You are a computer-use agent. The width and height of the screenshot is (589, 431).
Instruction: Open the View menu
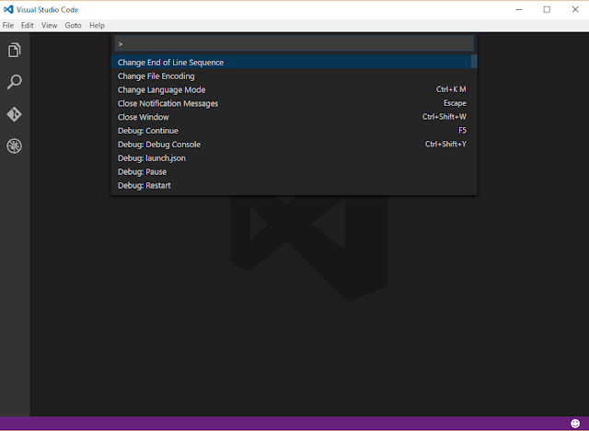49,25
